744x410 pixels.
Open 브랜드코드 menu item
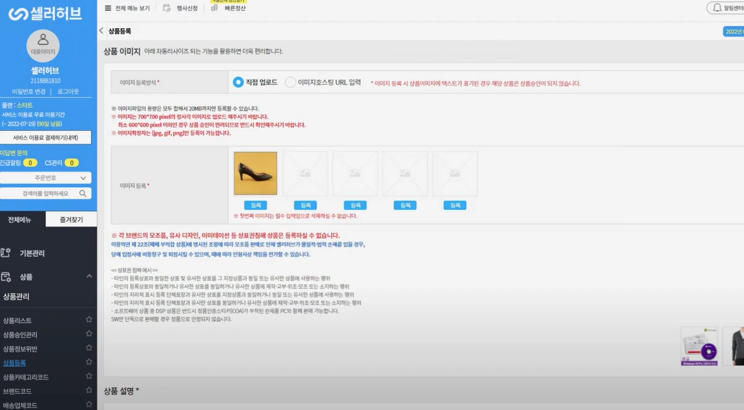point(17,391)
